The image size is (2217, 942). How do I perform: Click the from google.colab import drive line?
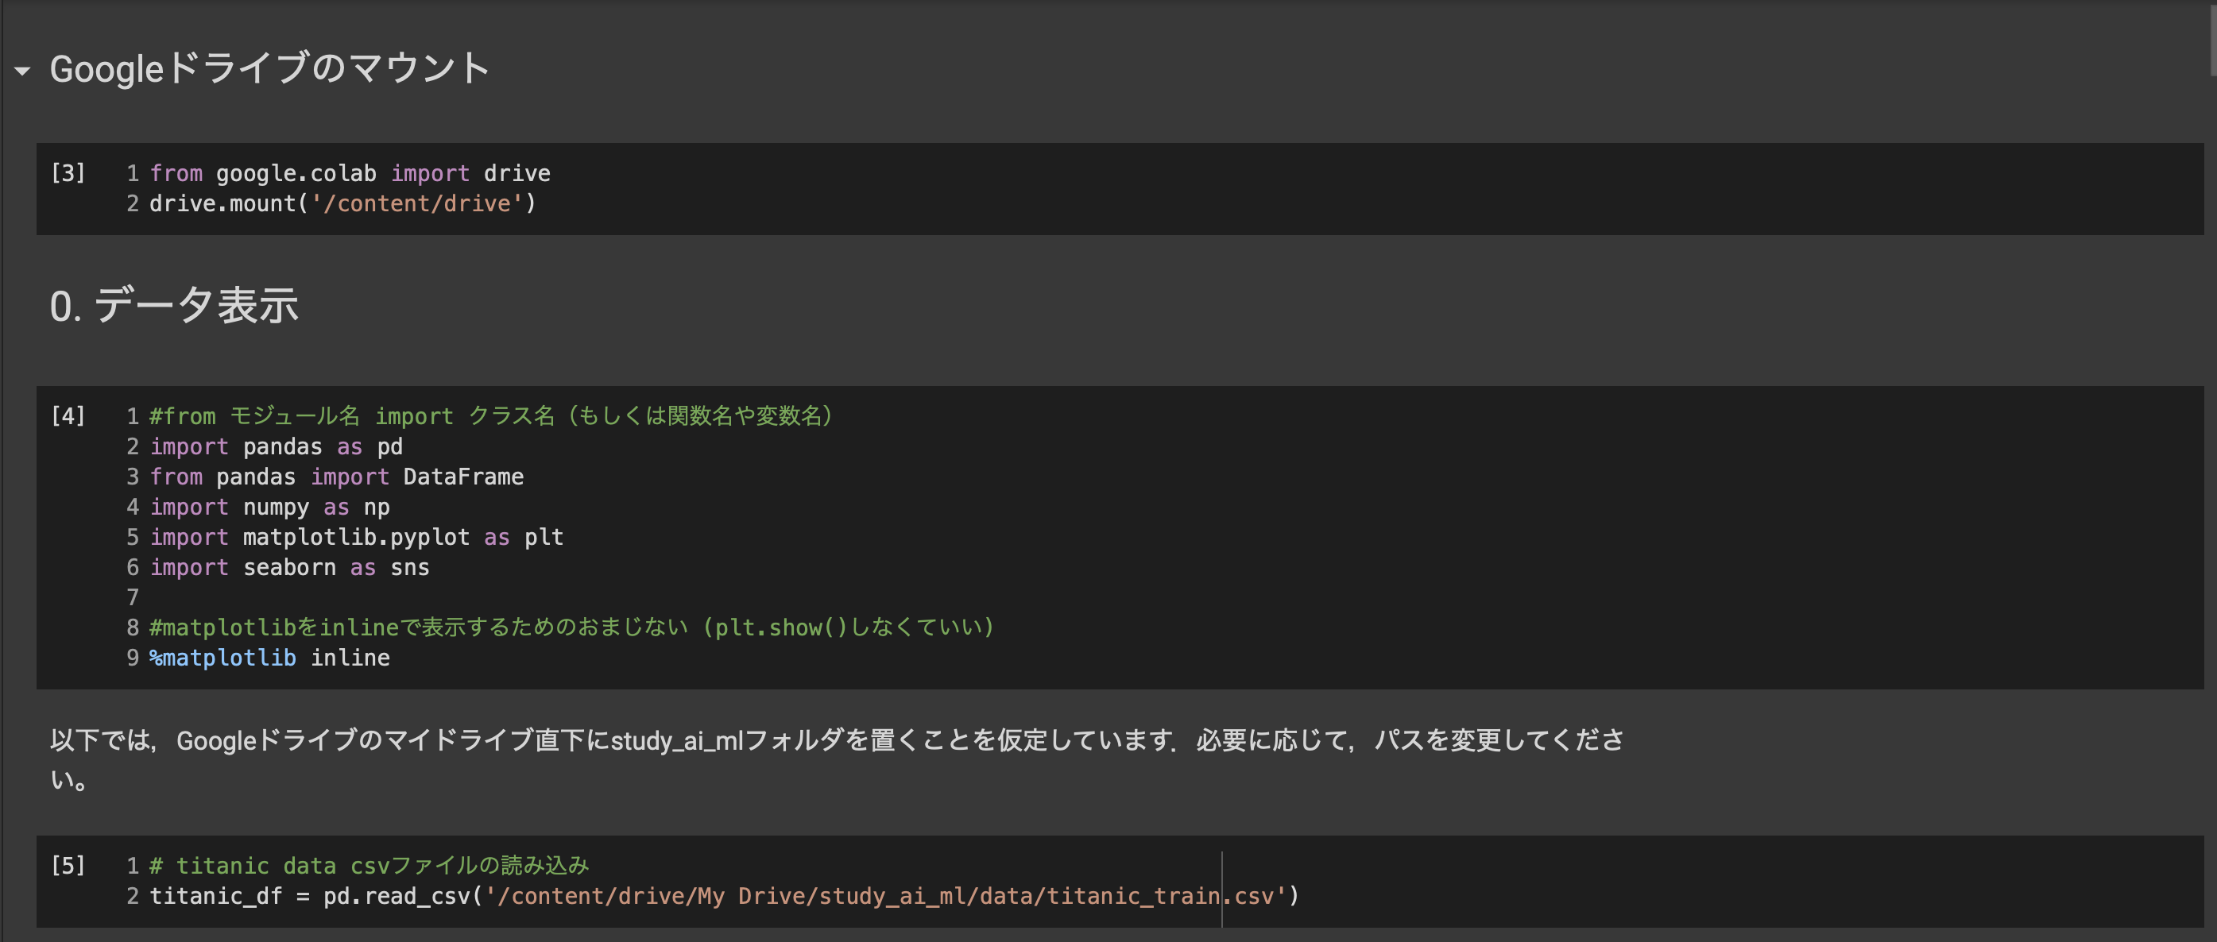coord(349,172)
